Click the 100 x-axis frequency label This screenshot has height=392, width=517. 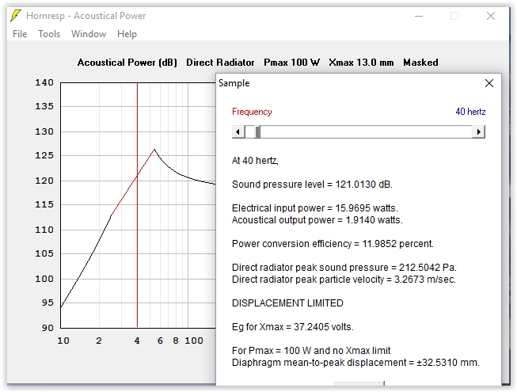[194, 341]
